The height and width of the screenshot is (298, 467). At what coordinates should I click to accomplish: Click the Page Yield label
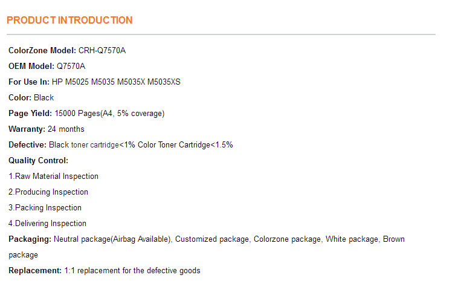(30, 114)
